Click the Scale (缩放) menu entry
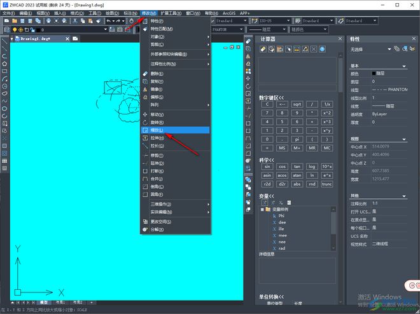This screenshot has height=314, width=420. coord(175,130)
